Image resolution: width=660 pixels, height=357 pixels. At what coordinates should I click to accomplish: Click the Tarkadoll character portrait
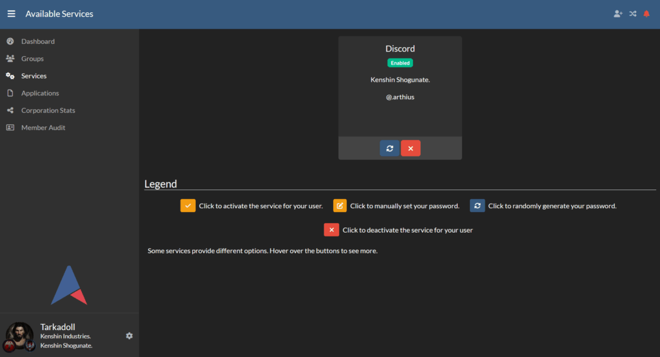point(19,336)
